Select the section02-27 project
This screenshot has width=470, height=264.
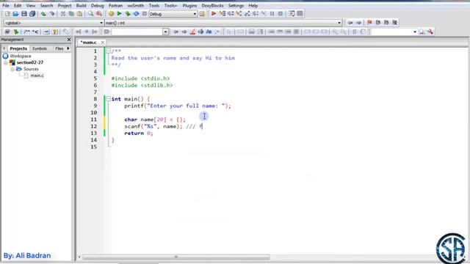(x=30, y=62)
